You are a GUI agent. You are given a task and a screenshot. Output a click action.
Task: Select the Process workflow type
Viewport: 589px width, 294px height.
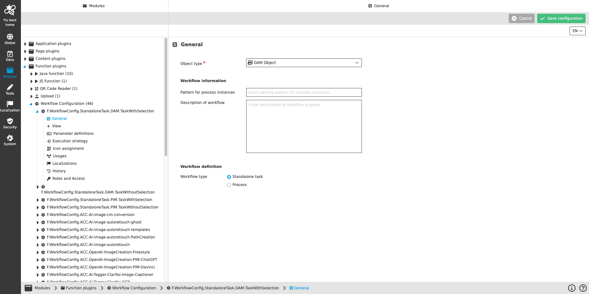coord(229,185)
